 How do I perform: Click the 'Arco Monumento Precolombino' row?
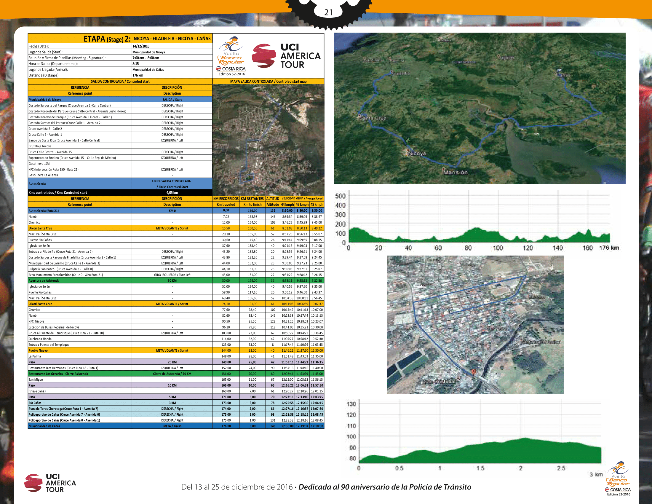[176, 275]
